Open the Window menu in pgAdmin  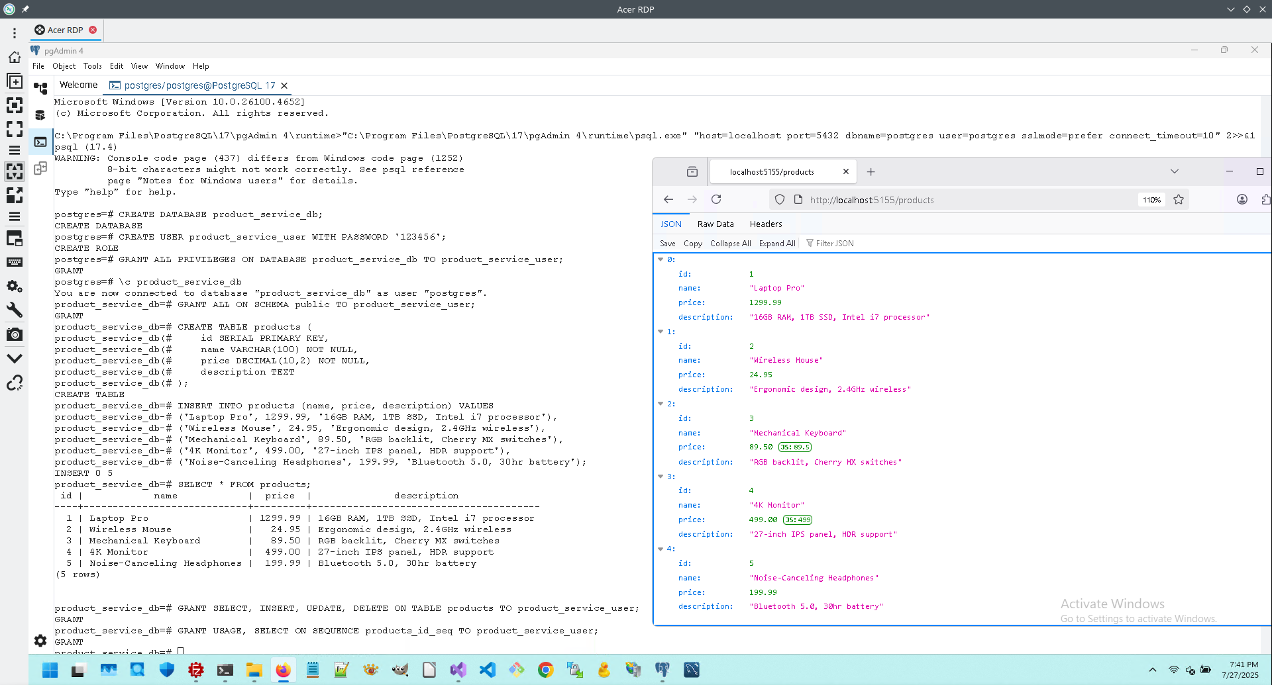(x=170, y=66)
